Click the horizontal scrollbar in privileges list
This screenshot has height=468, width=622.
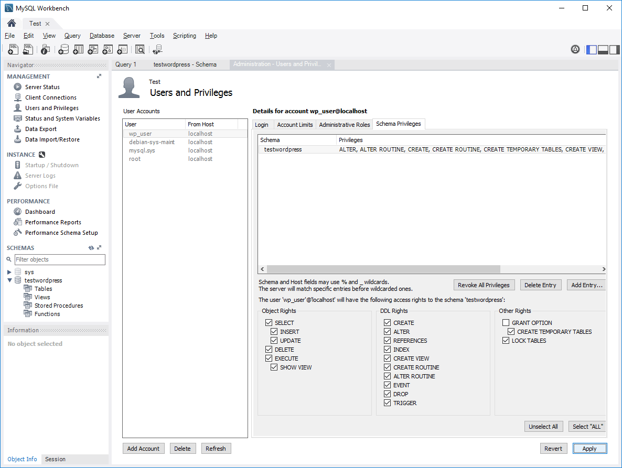click(x=383, y=269)
